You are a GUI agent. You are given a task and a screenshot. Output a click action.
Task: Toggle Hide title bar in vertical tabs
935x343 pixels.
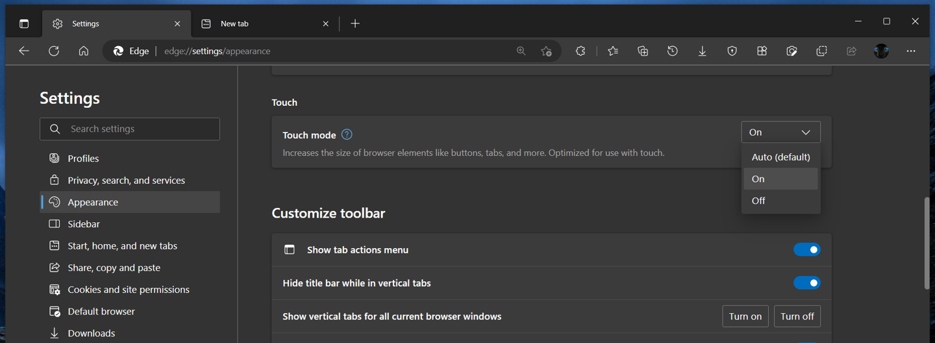pos(807,283)
